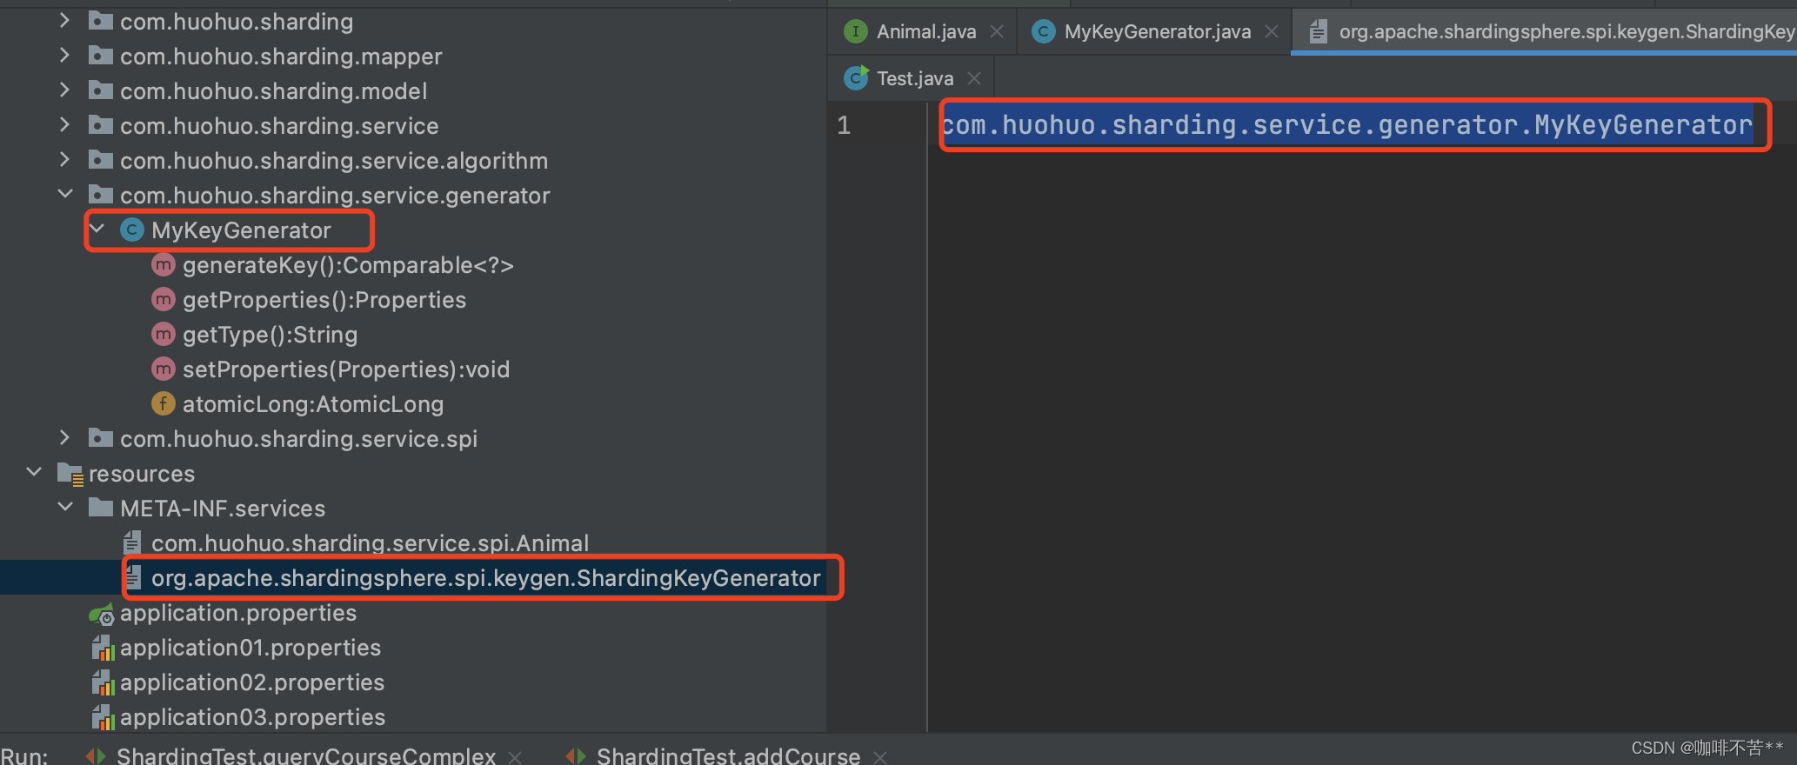Collapse the MyKeyGenerator class node

point(97,229)
